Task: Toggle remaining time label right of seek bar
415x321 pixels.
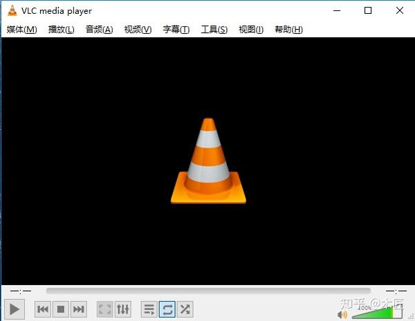Action: click(396, 291)
